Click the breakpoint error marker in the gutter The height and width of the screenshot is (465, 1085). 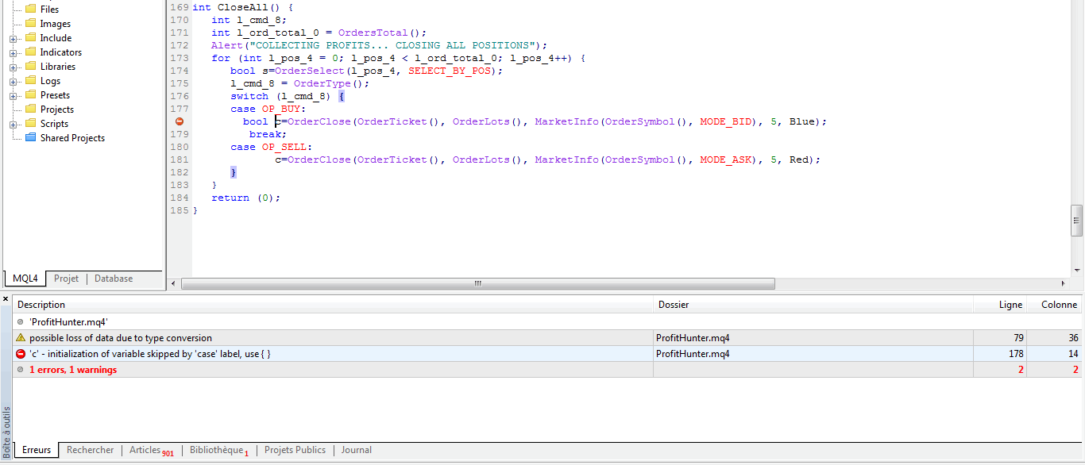point(180,121)
